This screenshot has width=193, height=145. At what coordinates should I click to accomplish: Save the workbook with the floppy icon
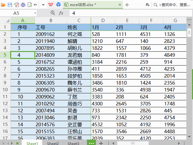point(10,5)
